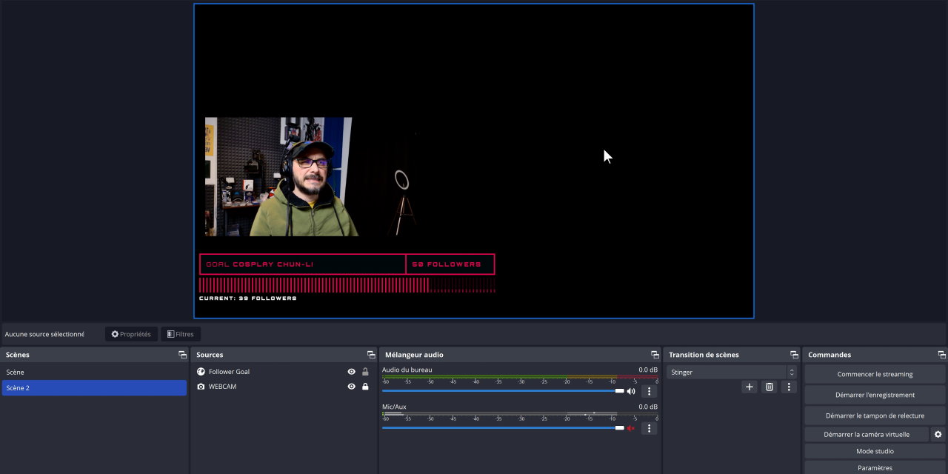Delete the transition using the trash icon
This screenshot has height=474, width=948.
point(770,387)
